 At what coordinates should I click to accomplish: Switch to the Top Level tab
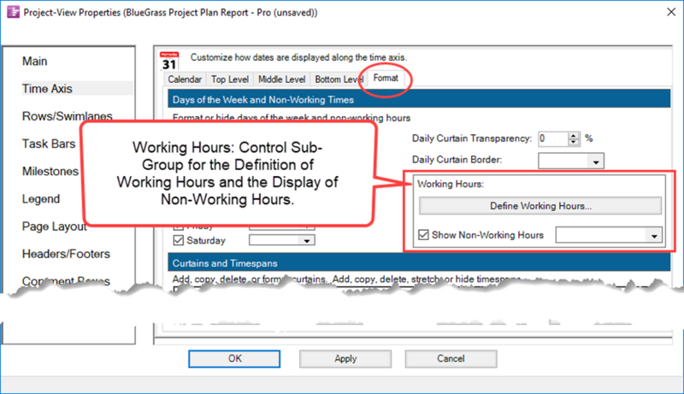229,79
